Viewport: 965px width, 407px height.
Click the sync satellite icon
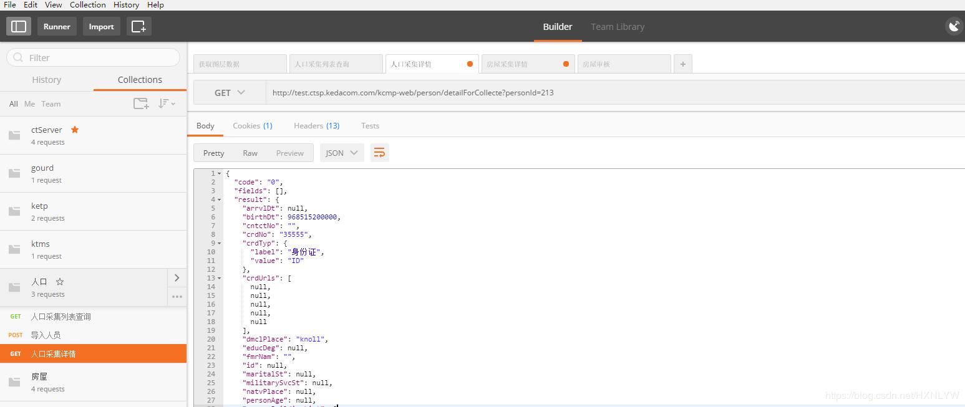coord(954,26)
